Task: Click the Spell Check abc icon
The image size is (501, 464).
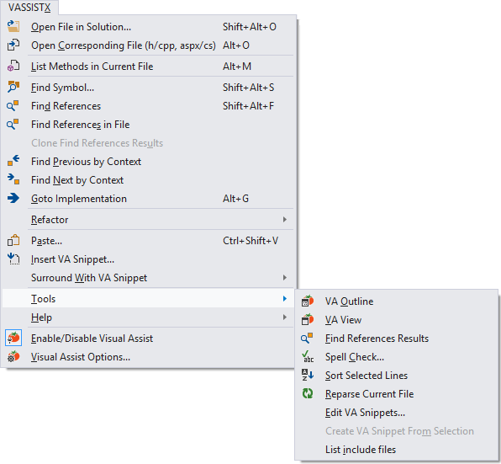Action: tap(308, 356)
